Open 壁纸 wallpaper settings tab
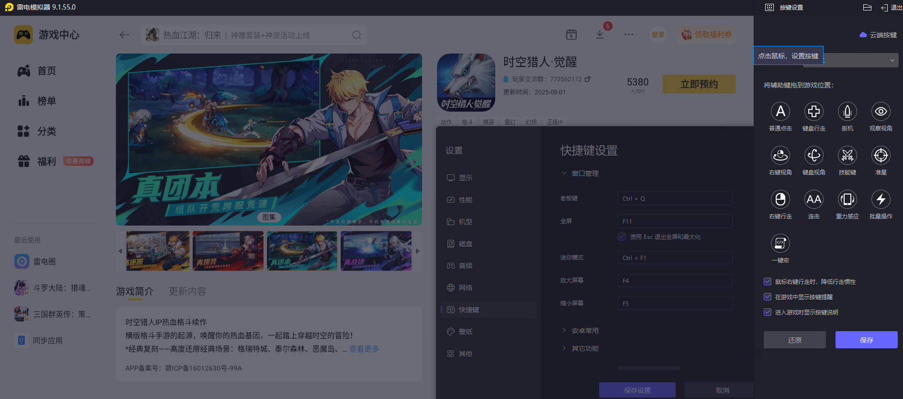The height and width of the screenshot is (399, 903). tap(488, 332)
